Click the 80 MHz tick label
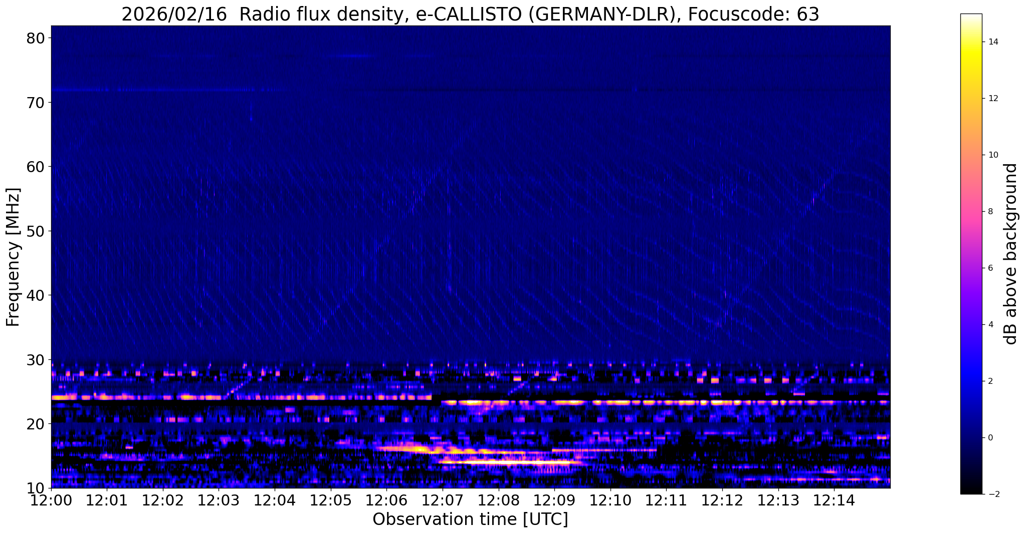The image size is (1026, 534). click(36, 38)
